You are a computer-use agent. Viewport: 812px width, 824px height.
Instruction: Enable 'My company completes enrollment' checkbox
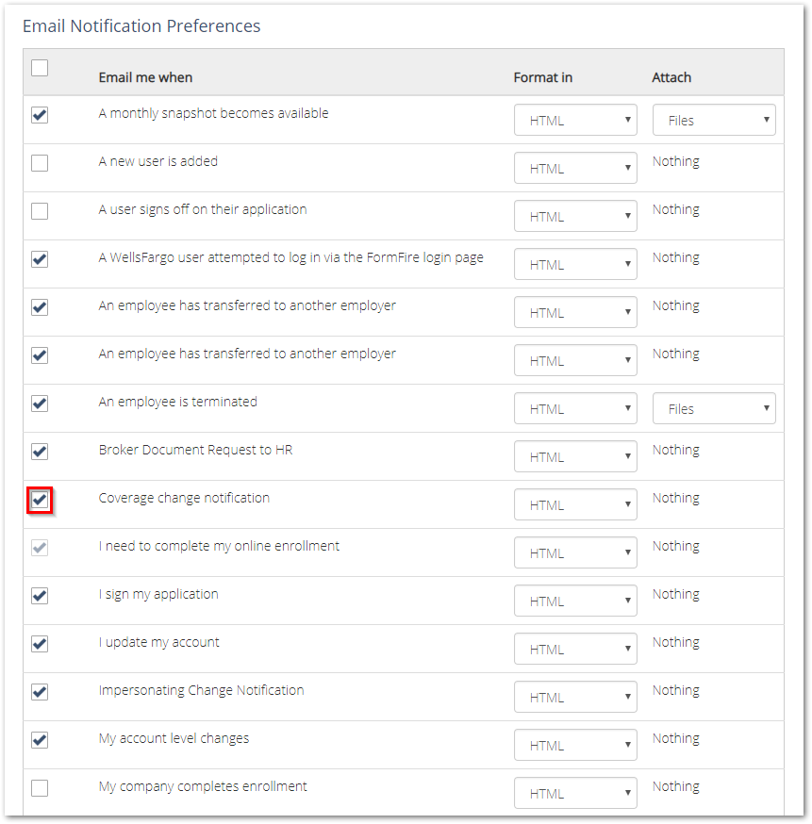[x=40, y=788]
